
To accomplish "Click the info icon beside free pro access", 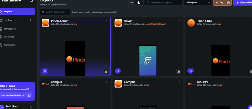I will click(28, 89).
